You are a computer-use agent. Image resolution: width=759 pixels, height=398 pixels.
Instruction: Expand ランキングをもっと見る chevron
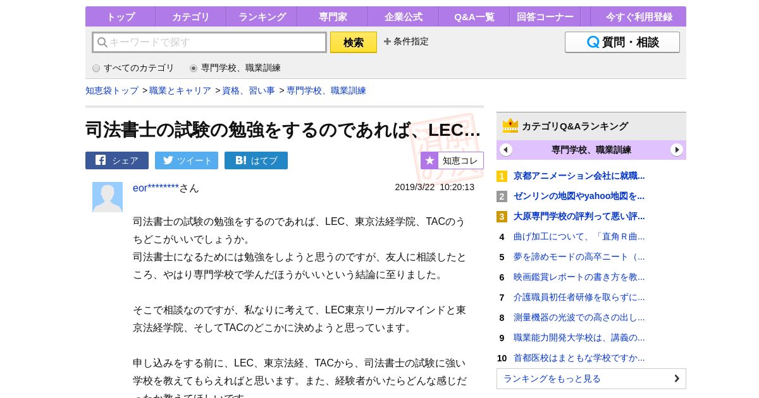677,378
